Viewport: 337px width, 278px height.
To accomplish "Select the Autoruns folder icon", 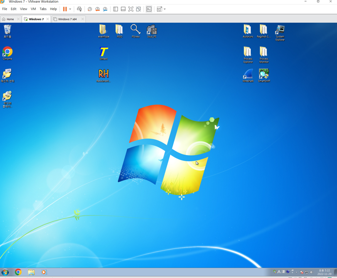I will (x=248, y=31).
